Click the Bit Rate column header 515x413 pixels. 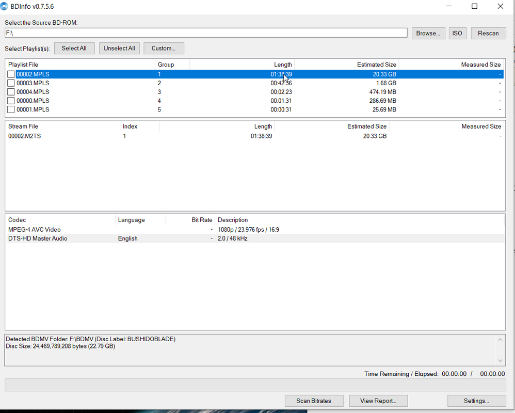(190, 220)
